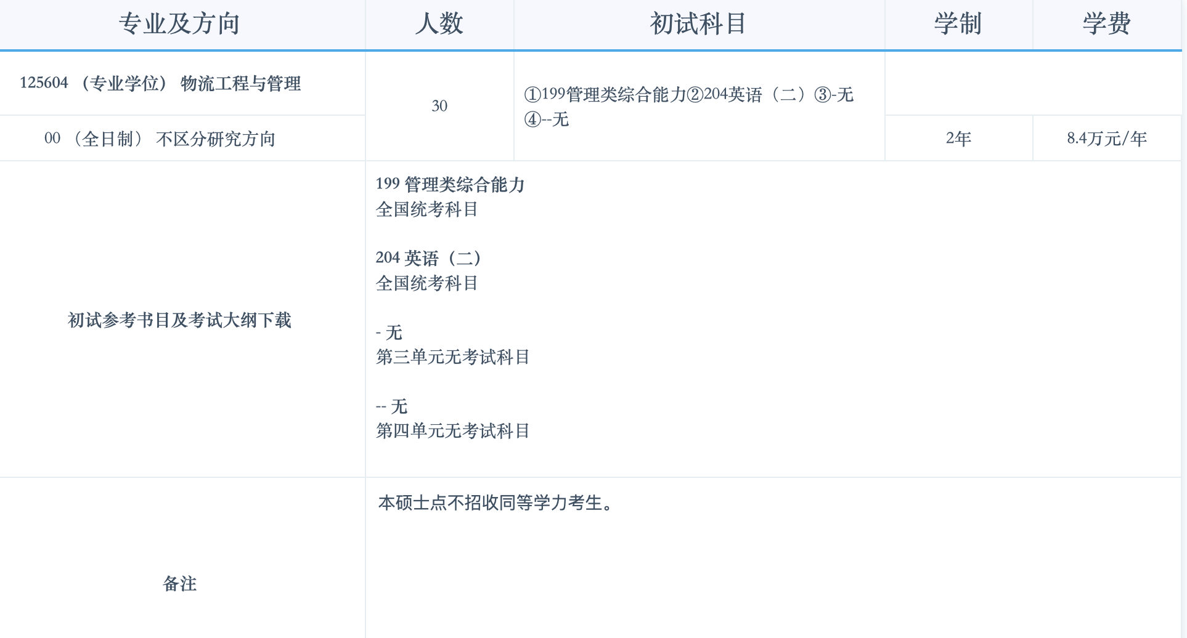This screenshot has width=1187, height=638.
Task: Click the 学费 column header
Action: [x=1106, y=24]
